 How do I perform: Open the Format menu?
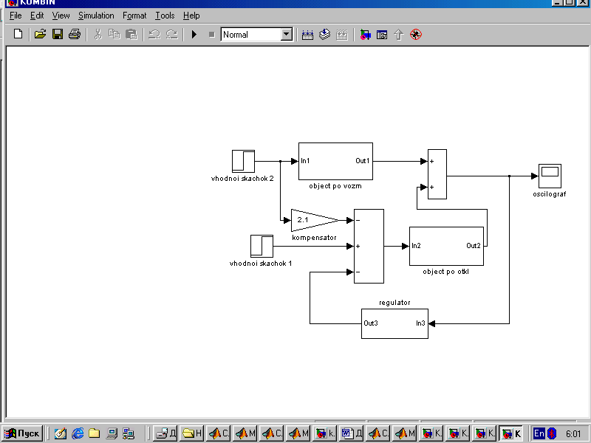click(x=134, y=16)
